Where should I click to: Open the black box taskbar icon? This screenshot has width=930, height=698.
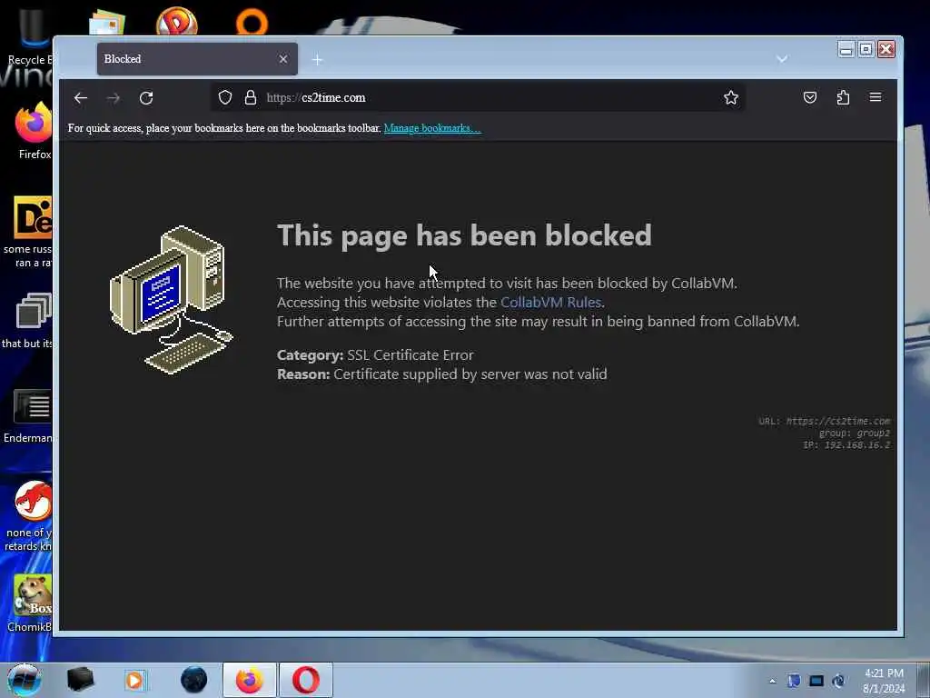(x=80, y=680)
